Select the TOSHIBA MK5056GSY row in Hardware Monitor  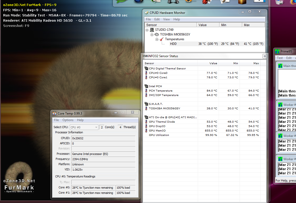coord(205,34)
